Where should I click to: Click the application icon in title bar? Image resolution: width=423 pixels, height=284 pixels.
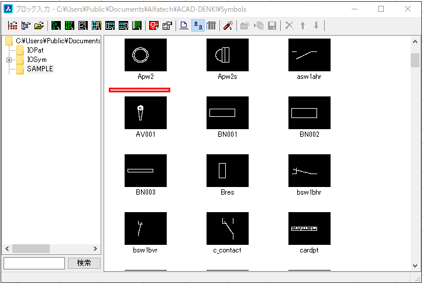tap(8, 9)
